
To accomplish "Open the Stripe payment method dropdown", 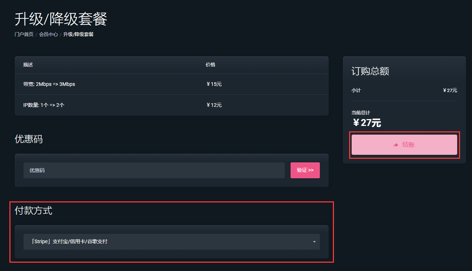I will pos(171,242).
